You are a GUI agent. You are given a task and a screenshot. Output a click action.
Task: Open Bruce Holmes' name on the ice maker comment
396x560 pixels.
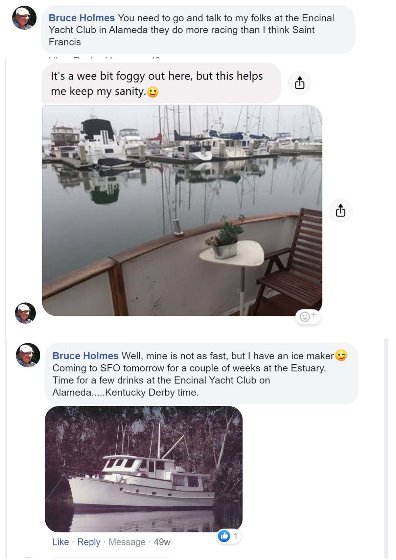[x=85, y=356]
